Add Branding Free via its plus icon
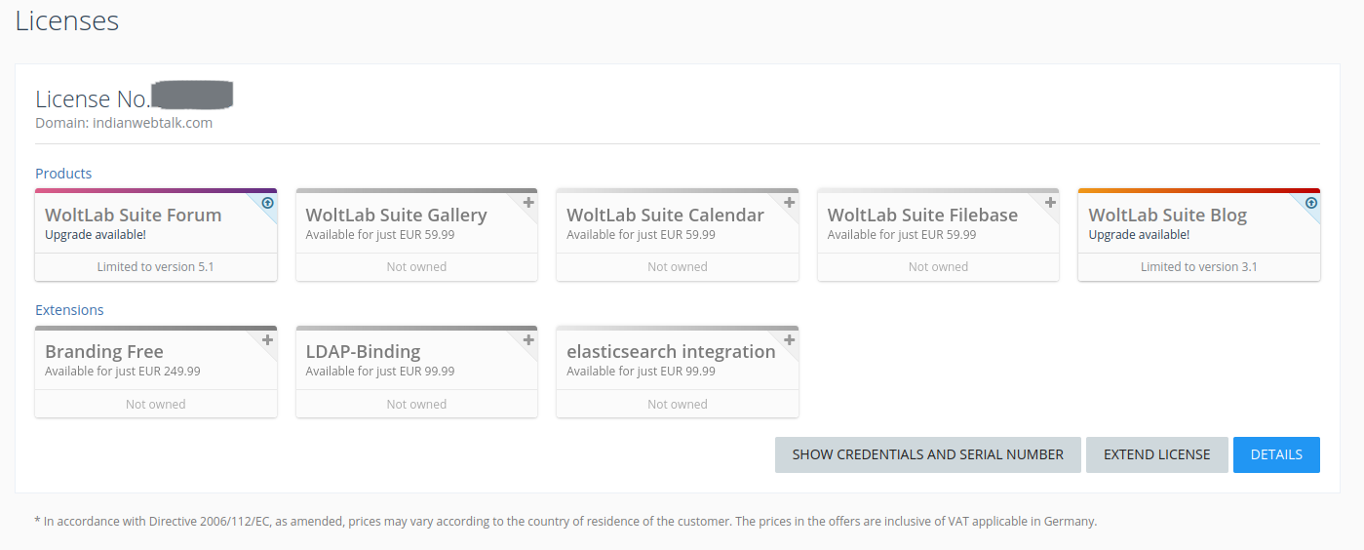This screenshot has width=1364, height=550. point(268,340)
